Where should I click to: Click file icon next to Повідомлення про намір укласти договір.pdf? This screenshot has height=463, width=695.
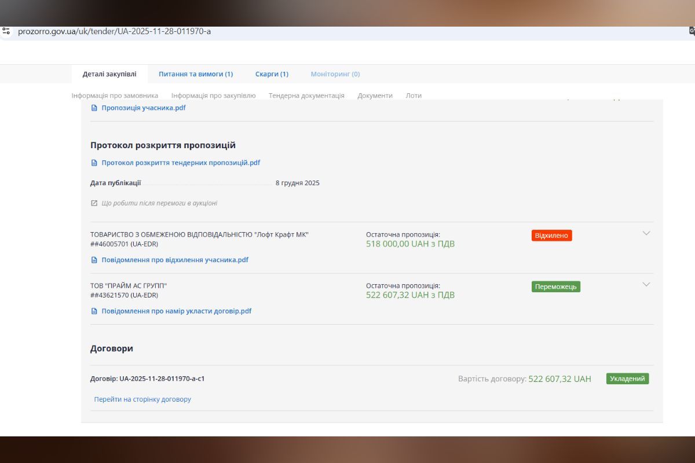click(x=94, y=311)
